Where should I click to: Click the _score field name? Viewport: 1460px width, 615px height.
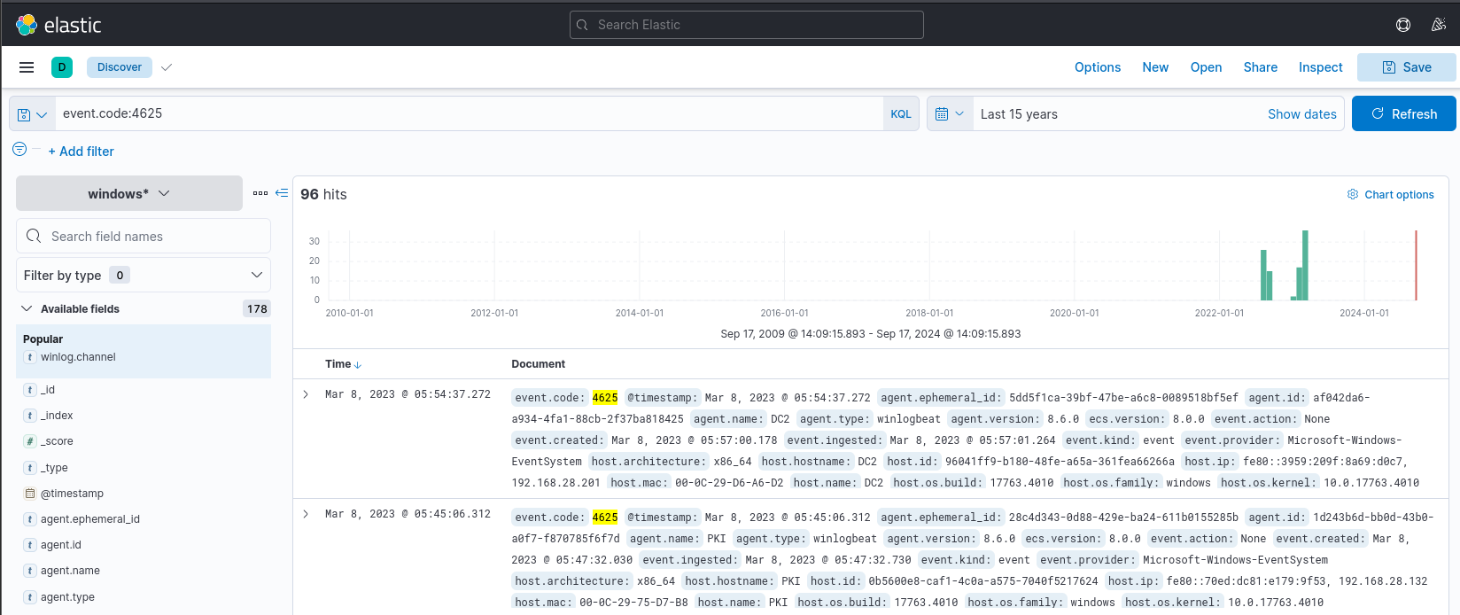pyautogui.click(x=57, y=441)
